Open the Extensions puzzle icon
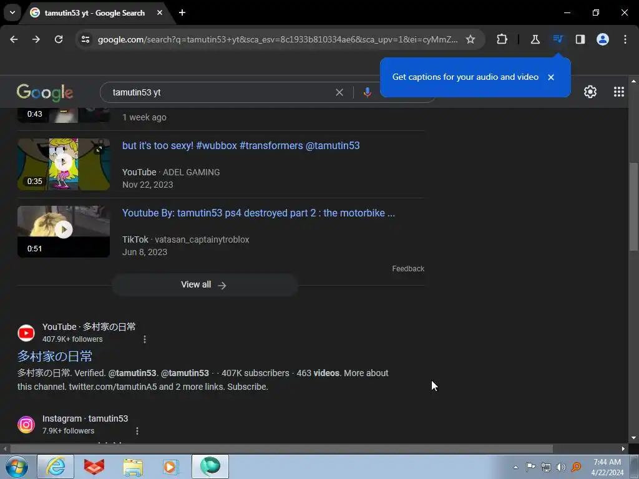The height and width of the screenshot is (479, 639). [x=502, y=39]
